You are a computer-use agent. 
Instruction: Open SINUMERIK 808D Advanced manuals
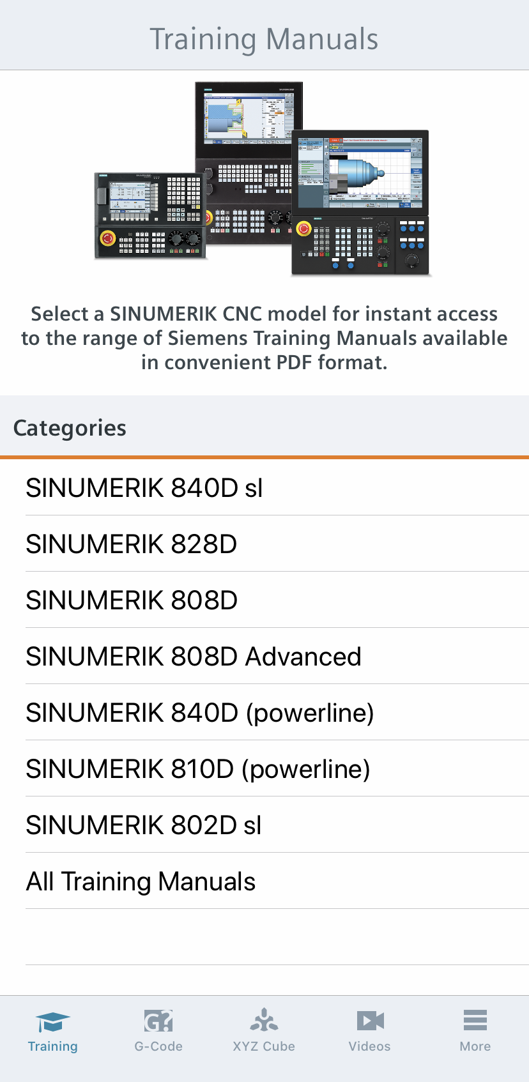[264, 656]
